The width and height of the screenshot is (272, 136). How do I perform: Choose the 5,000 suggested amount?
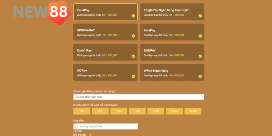coord(174,111)
